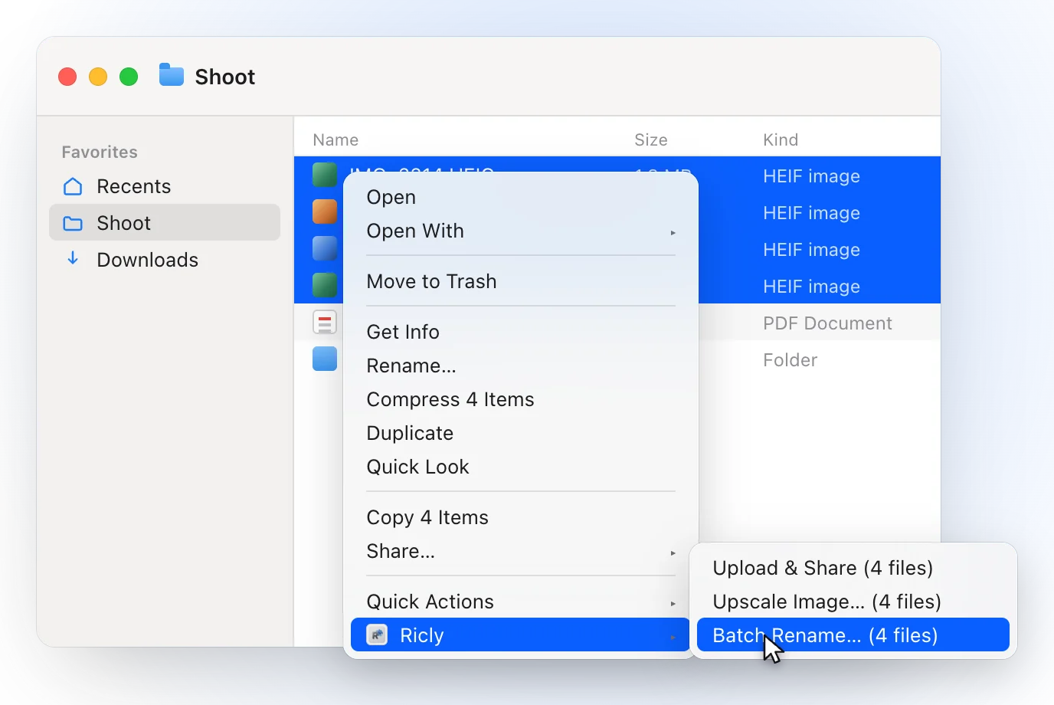Click the Downloads arrow icon in sidebar
Viewport: 1054px width, 705px height.
coord(73,258)
